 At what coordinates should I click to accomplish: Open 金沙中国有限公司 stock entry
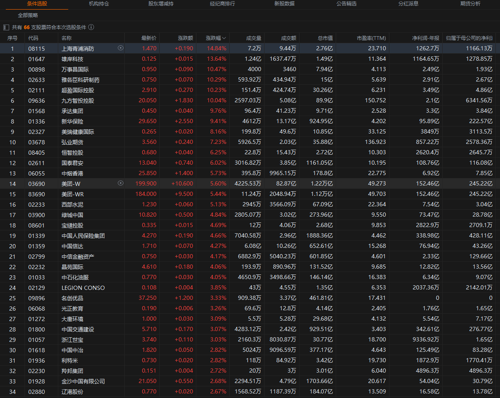(83, 381)
